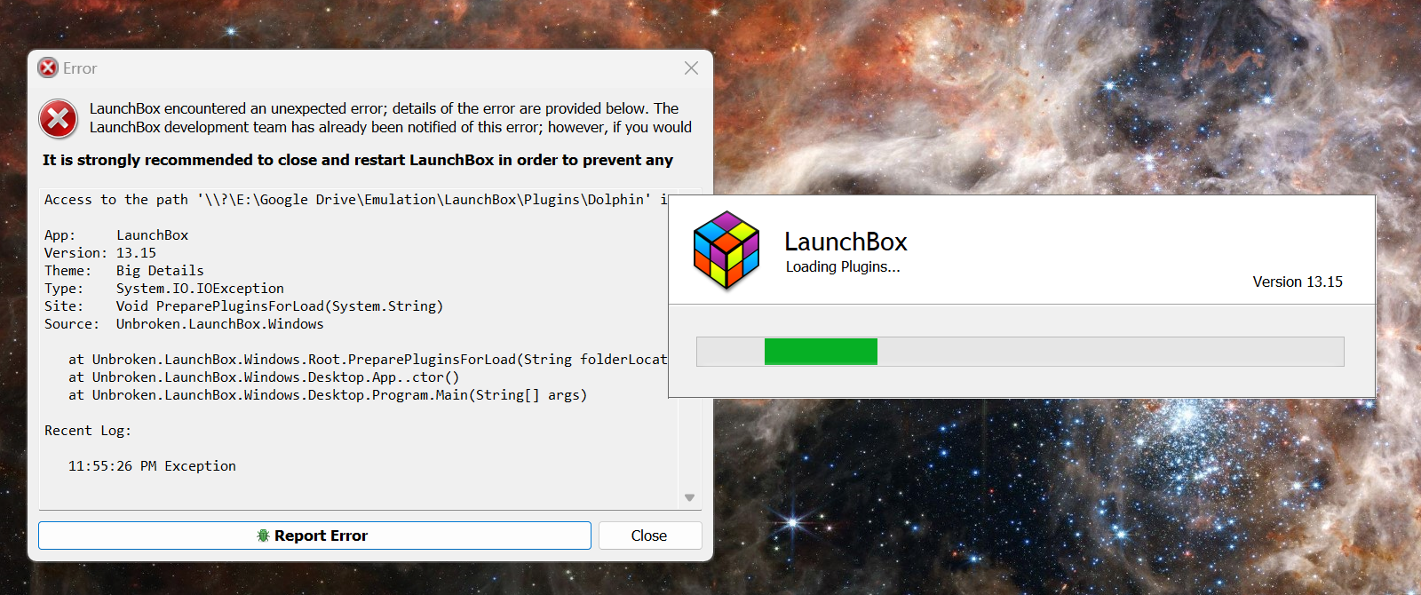
Task: Click the System.IO.IOException type line
Action: (164, 289)
